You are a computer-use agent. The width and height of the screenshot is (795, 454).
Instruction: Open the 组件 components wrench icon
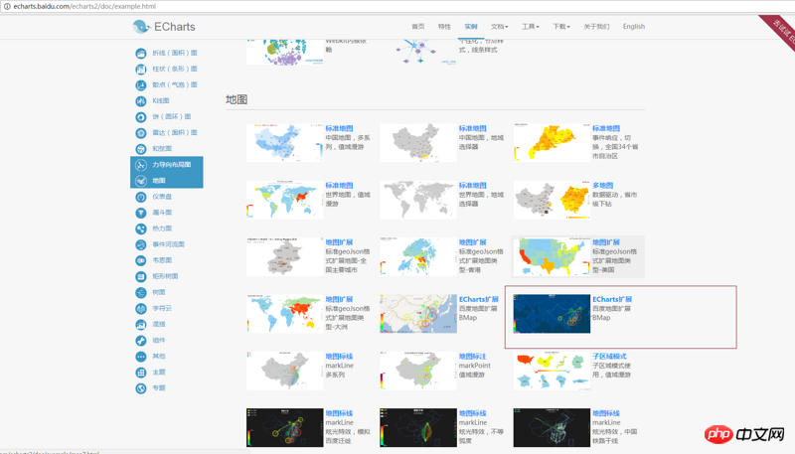tap(141, 341)
